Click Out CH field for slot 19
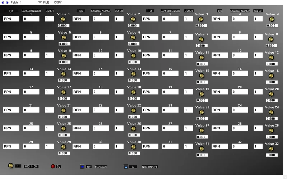The height and width of the screenshot is (179, 287). 189,92
